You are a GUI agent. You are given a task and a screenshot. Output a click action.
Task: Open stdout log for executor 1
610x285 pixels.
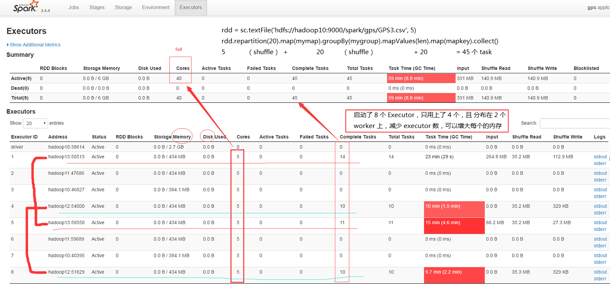pos(600,157)
